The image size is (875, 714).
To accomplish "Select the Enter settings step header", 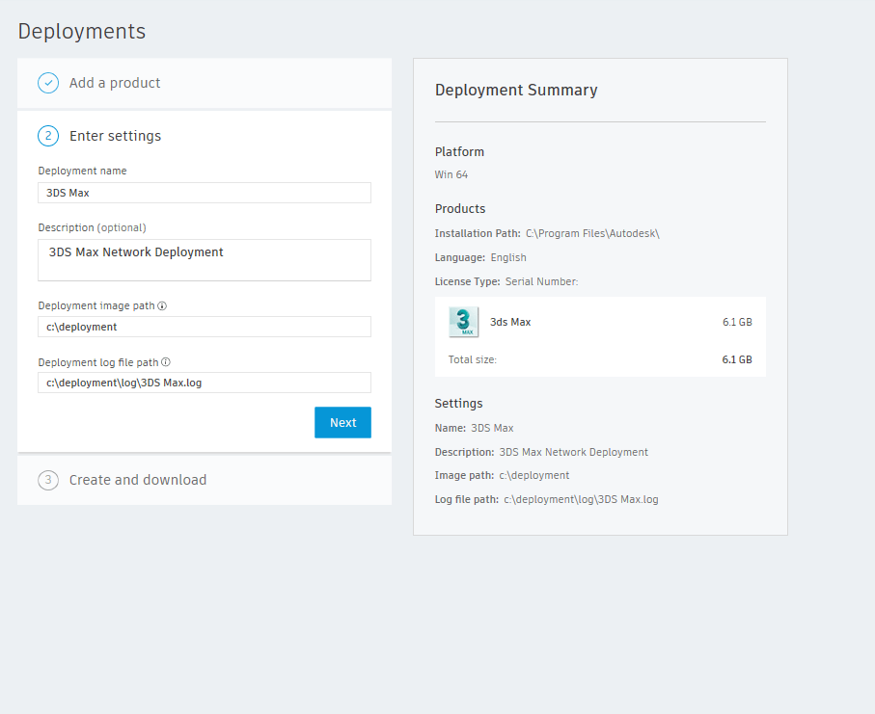I will tap(115, 136).
